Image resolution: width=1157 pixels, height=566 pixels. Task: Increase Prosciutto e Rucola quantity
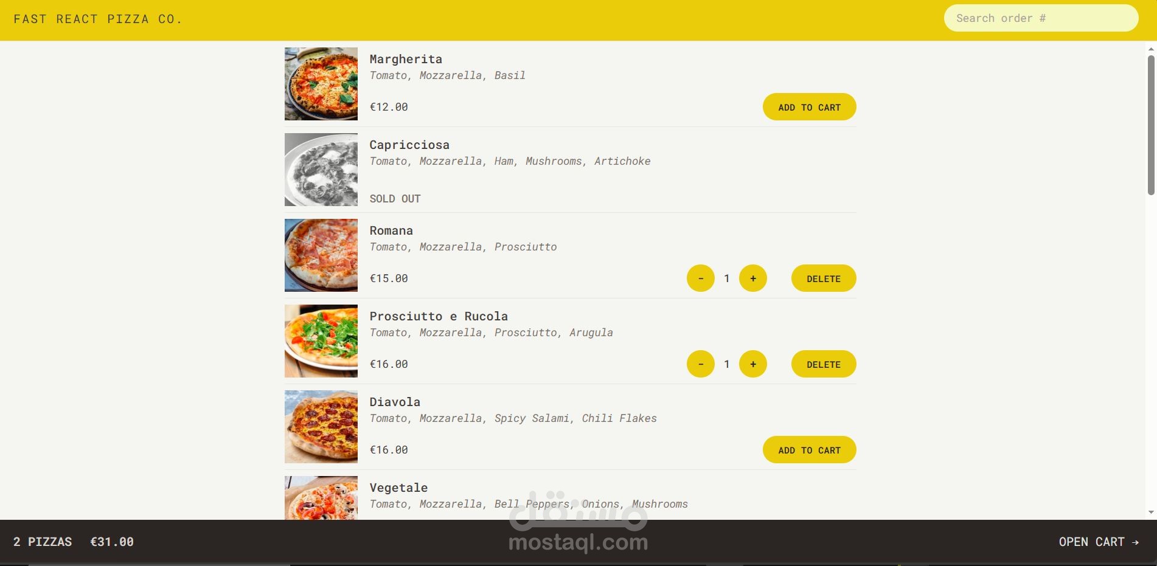coord(753,364)
